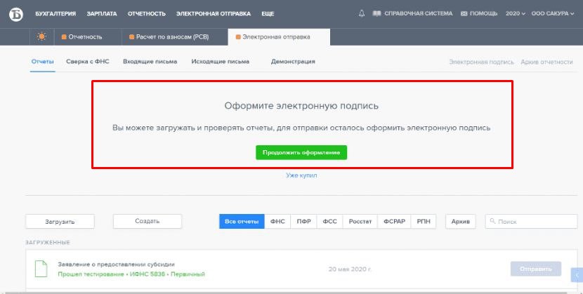Filter reports by ФНС
Viewport: 583px width, 294px height.
click(x=277, y=221)
